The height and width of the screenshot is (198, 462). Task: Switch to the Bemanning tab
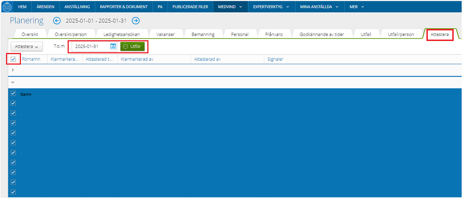[202, 34]
